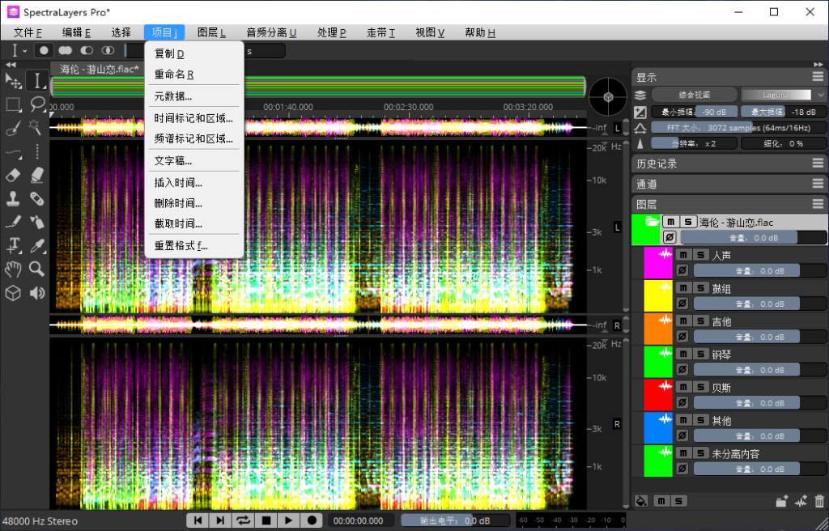
Task: Click the 综合视图 button
Action: (694, 96)
